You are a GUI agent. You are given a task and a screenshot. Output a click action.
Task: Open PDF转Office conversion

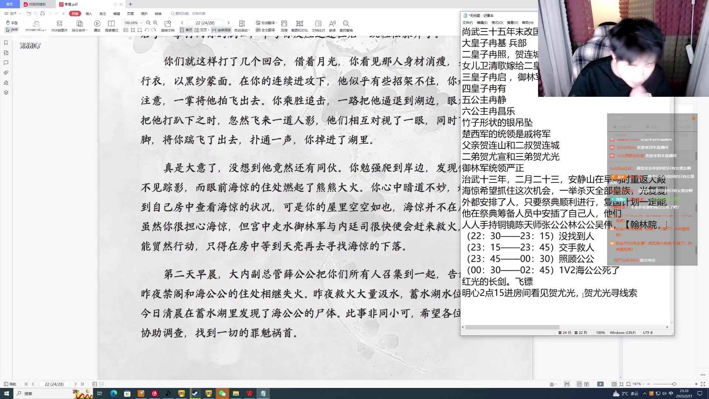tap(36, 26)
